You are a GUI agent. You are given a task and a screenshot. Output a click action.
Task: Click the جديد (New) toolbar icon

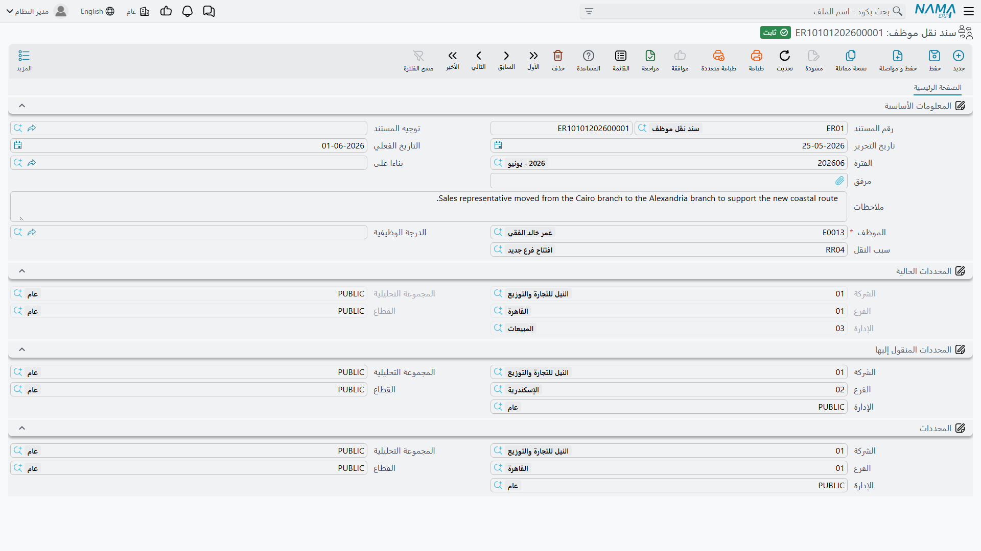(x=959, y=56)
